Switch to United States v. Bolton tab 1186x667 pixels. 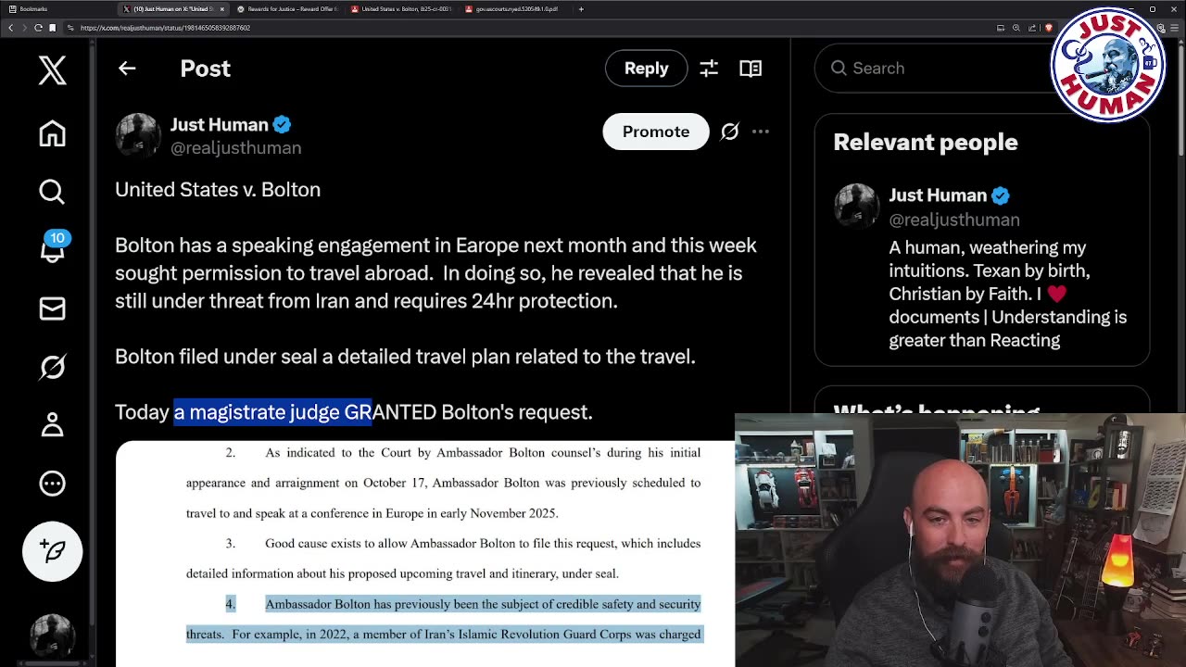coord(405,9)
